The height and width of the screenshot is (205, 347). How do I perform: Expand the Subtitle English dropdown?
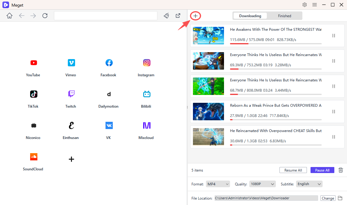click(x=309, y=184)
